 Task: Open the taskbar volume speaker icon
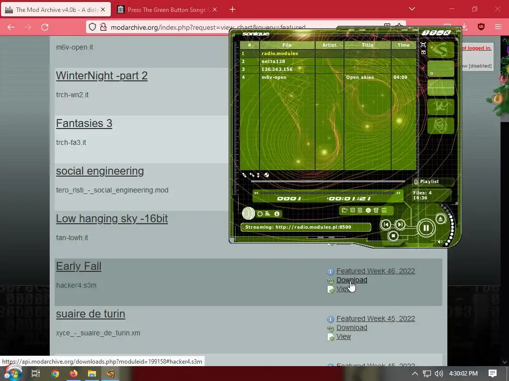439,374
